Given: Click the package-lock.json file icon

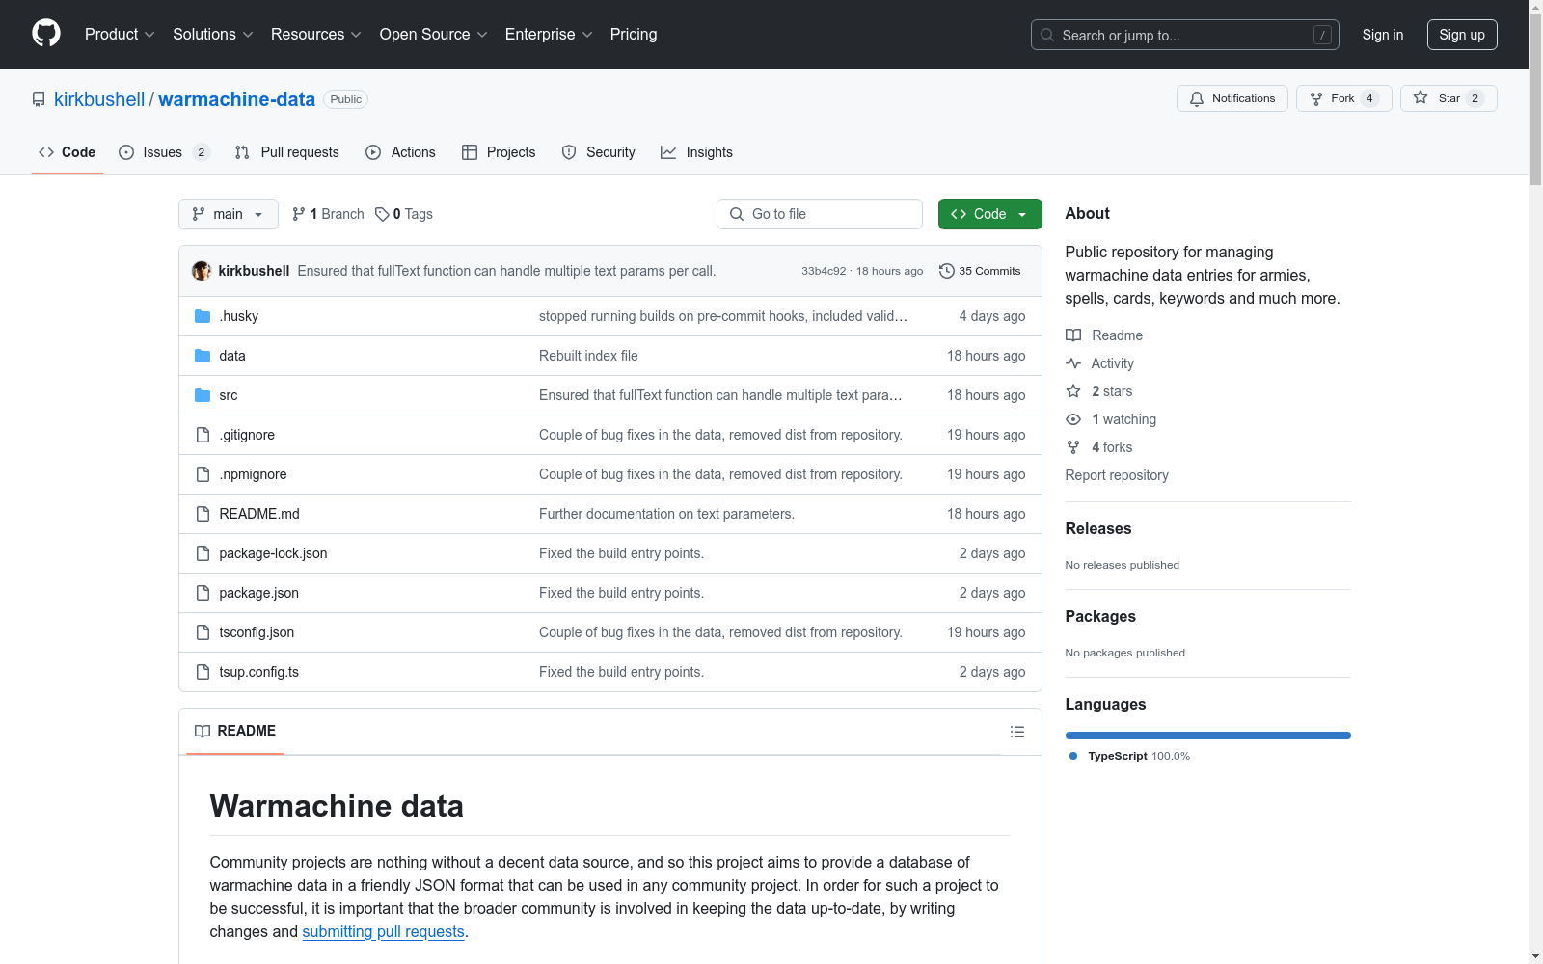Looking at the screenshot, I should pyautogui.click(x=203, y=553).
